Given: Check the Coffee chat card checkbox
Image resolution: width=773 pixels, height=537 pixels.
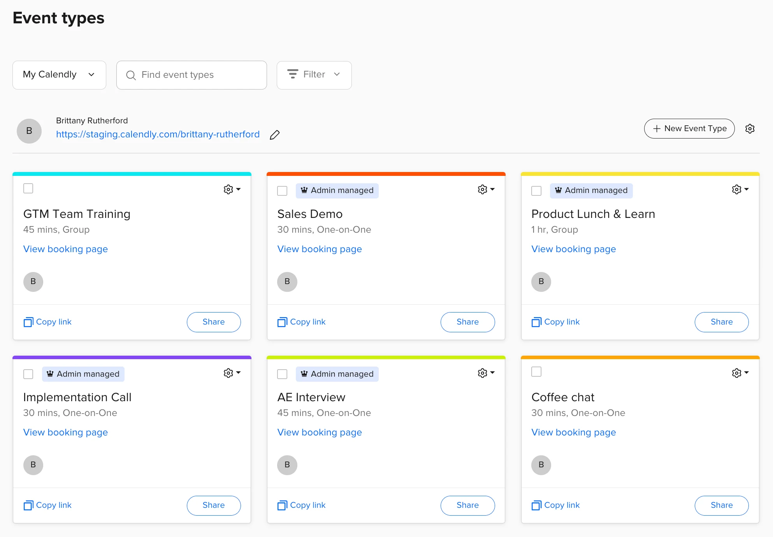Looking at the screenshot, I should click(x=536, y=372).
